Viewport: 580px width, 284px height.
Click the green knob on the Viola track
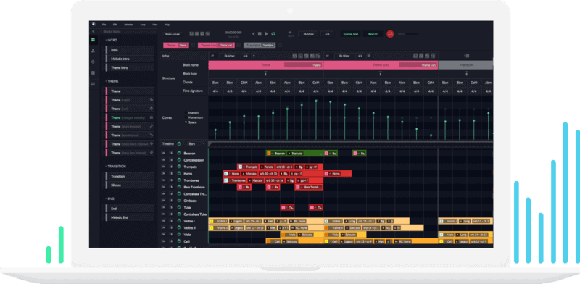point(178,235)
